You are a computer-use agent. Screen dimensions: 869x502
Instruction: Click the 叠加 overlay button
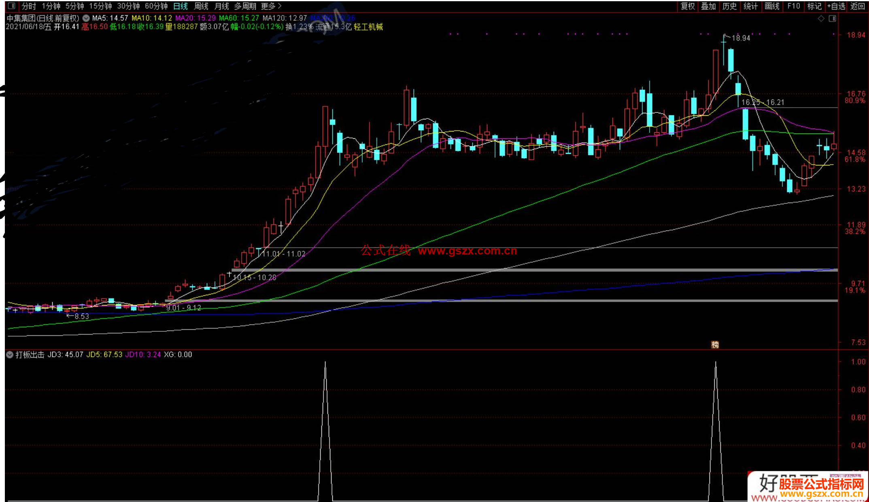pyautogui.click(x=709, y=6)
